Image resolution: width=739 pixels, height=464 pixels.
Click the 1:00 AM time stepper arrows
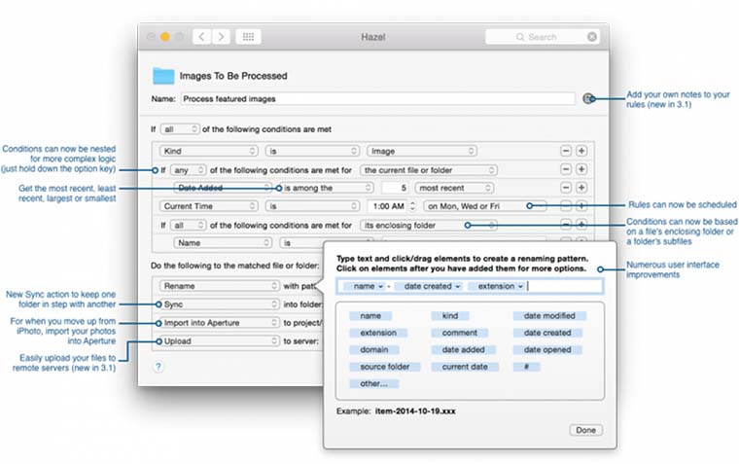(413, 206)
